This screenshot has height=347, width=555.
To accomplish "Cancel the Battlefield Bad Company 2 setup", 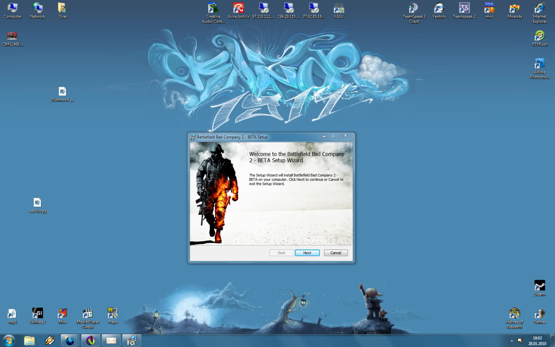I will pyautogui.click(x=335, y=253).
